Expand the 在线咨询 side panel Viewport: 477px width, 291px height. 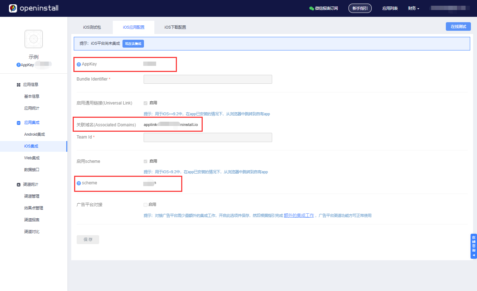473,246
